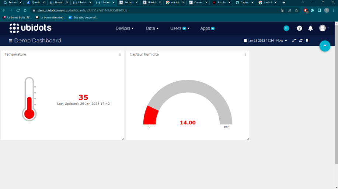Viewport: 338px width, 189px height.
Task: Open the Apps menu
Action: 207,28
